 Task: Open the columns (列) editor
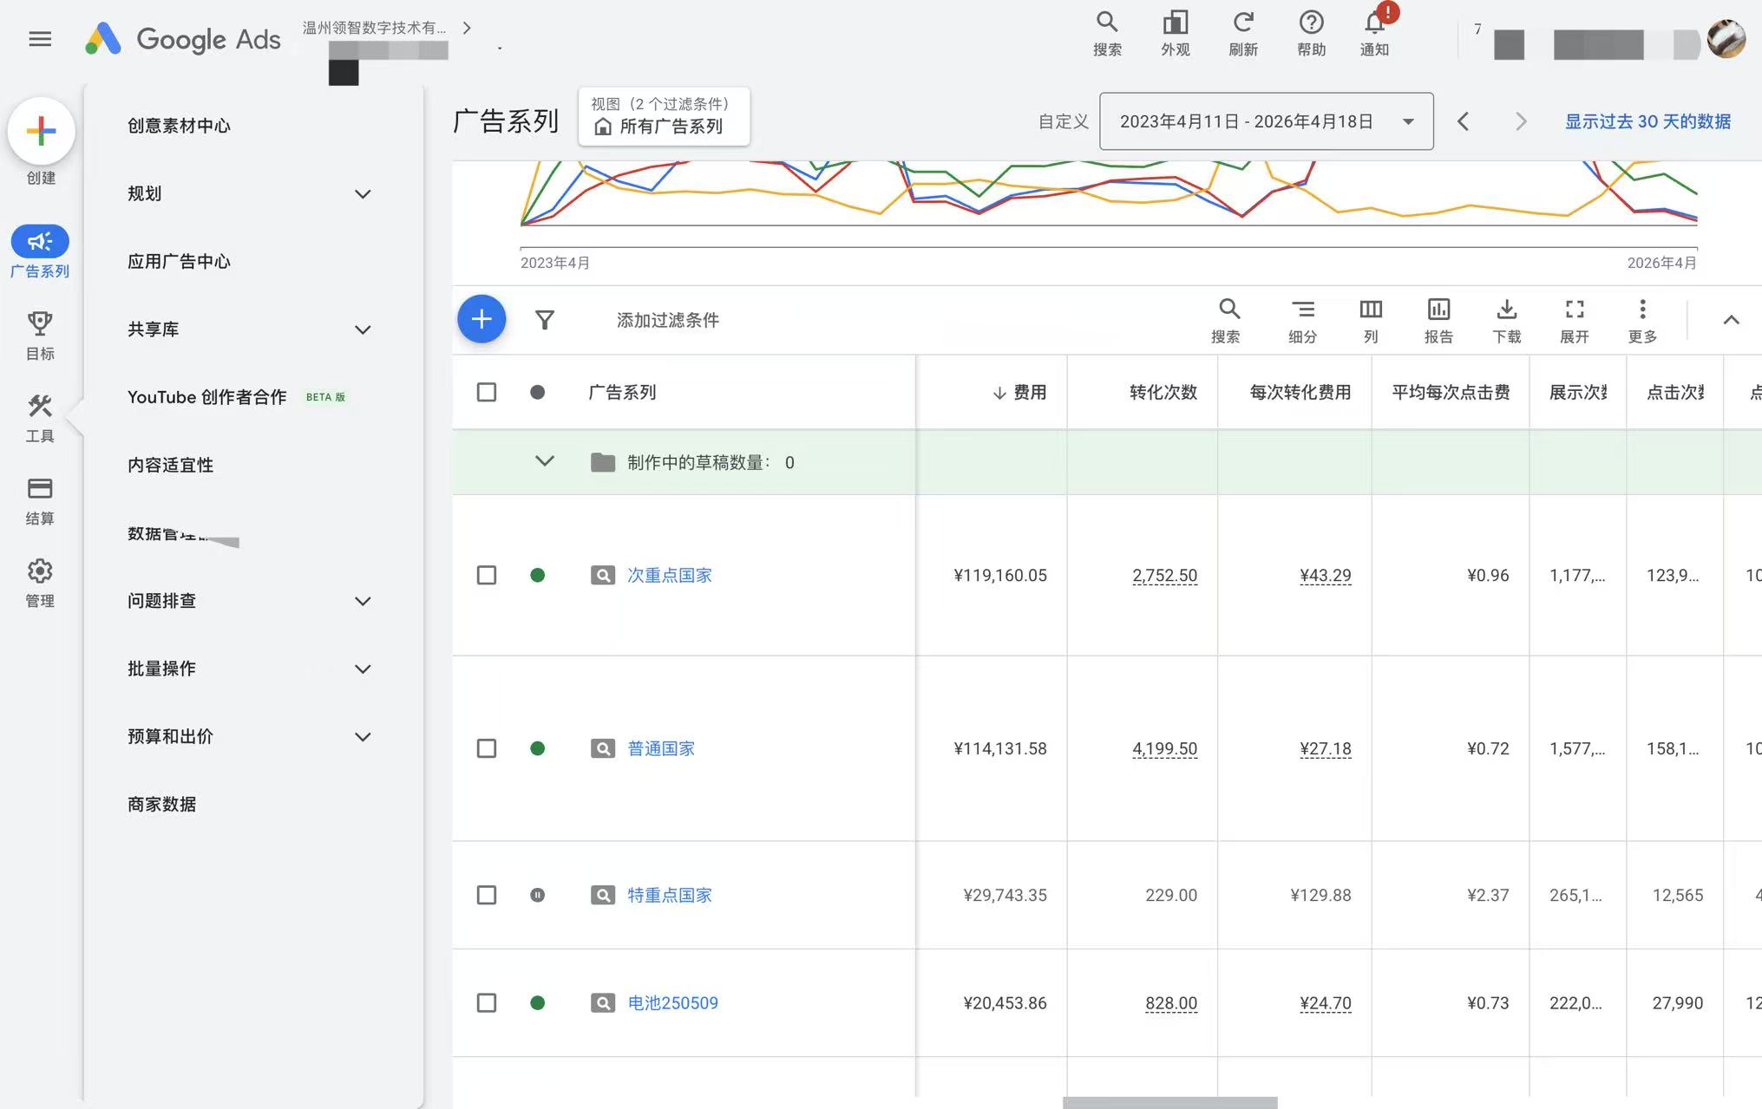pos(1371,321)
